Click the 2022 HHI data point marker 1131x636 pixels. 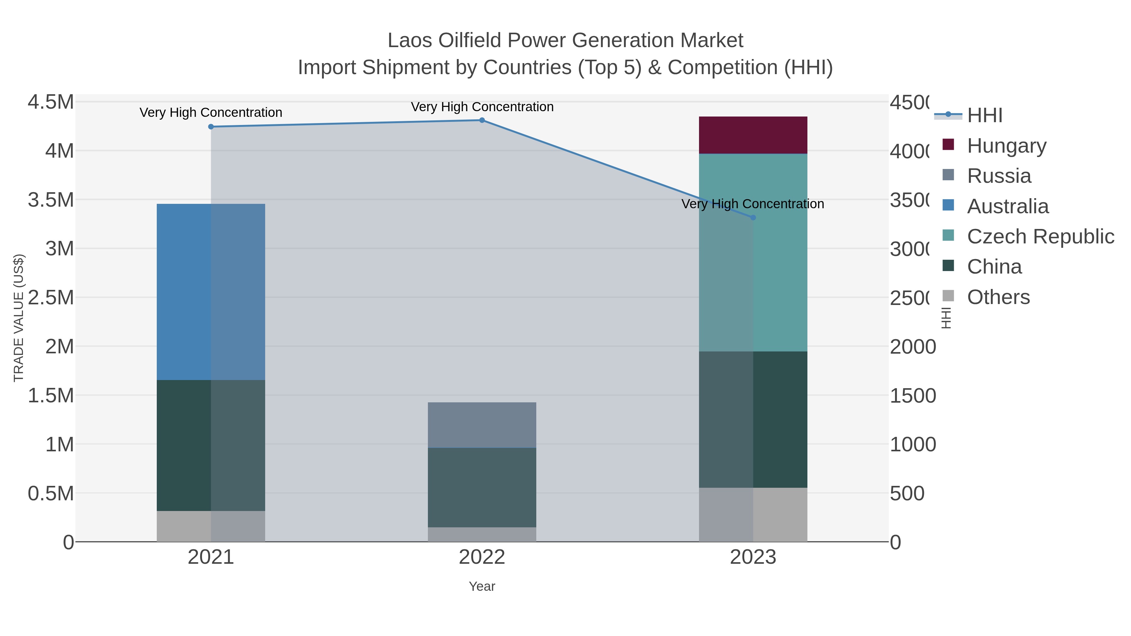point(482,120)
